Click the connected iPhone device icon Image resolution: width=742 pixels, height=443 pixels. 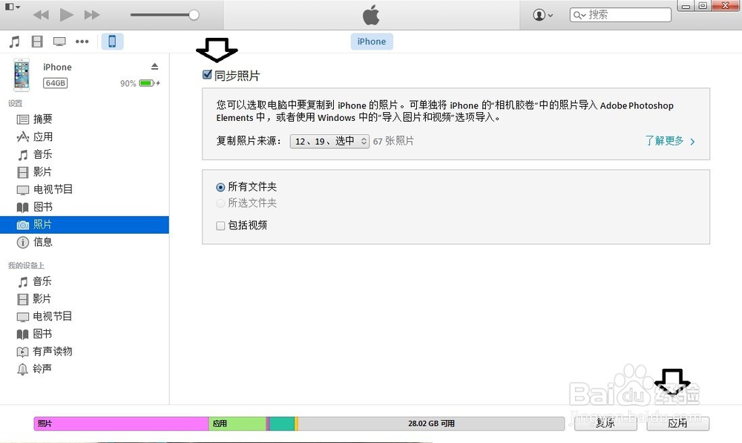coord(112,41)
